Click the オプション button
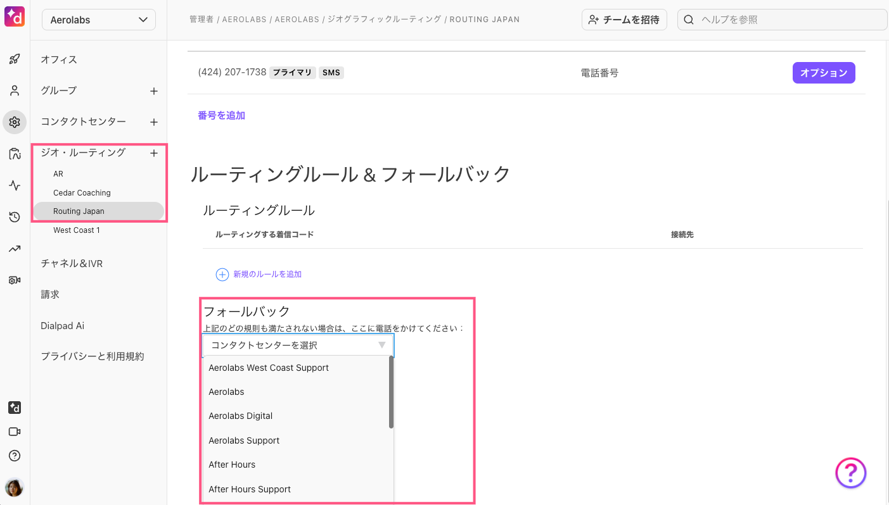889x505 pixels. pyautogui.click(x=824, y=73)
